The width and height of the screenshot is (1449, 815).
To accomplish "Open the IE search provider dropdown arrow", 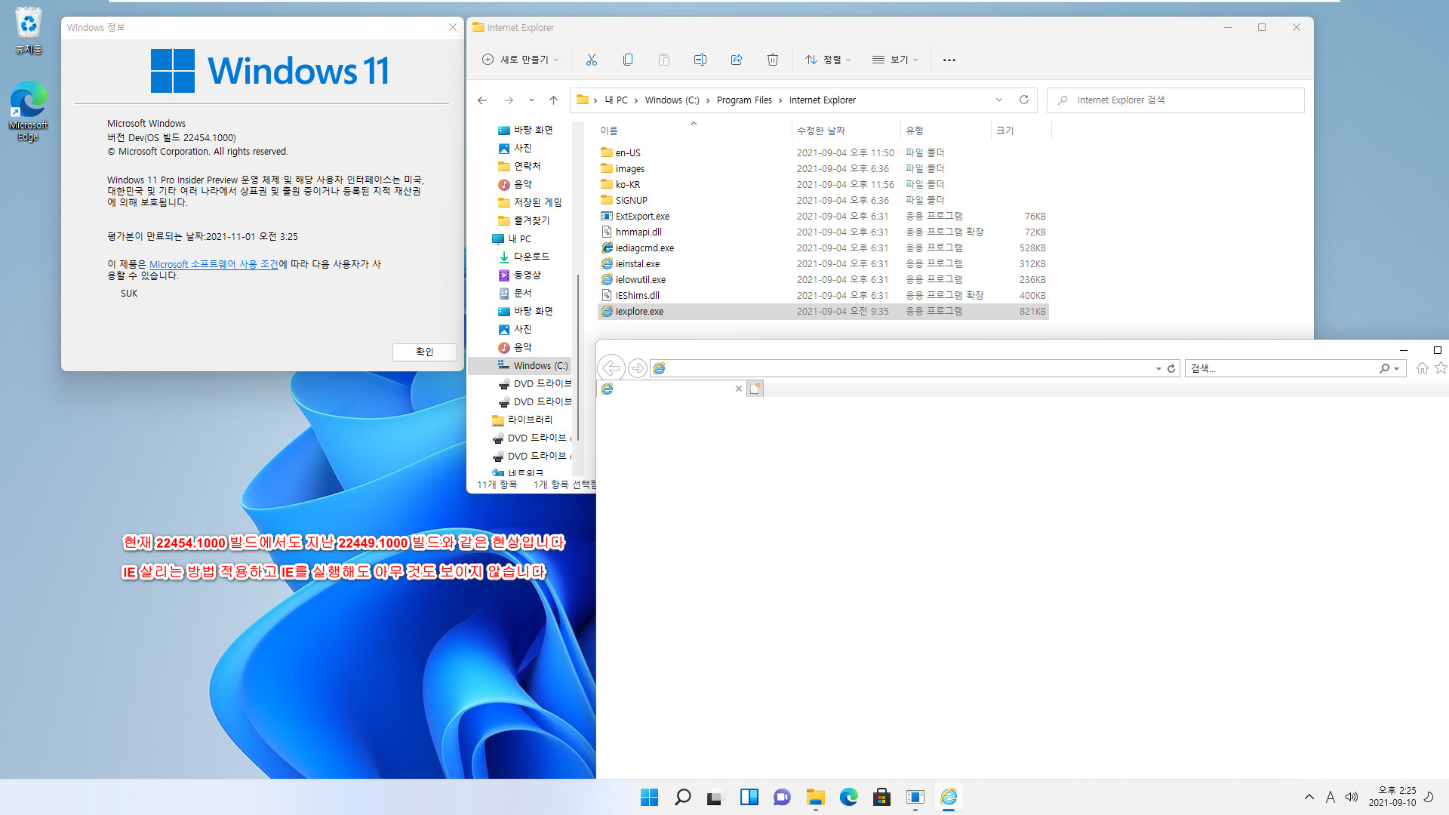I will [x=1397, y=369].
